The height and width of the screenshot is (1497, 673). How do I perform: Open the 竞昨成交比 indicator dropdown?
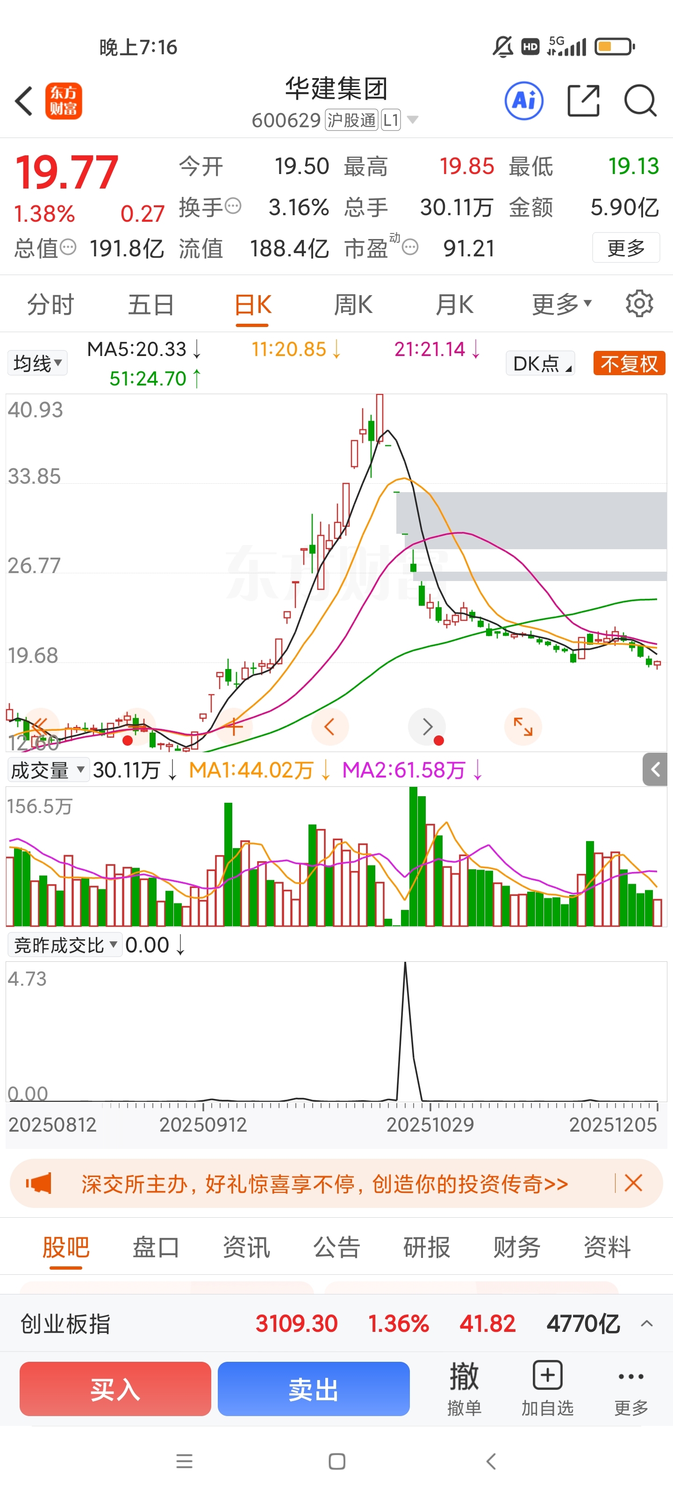(64, 945)
